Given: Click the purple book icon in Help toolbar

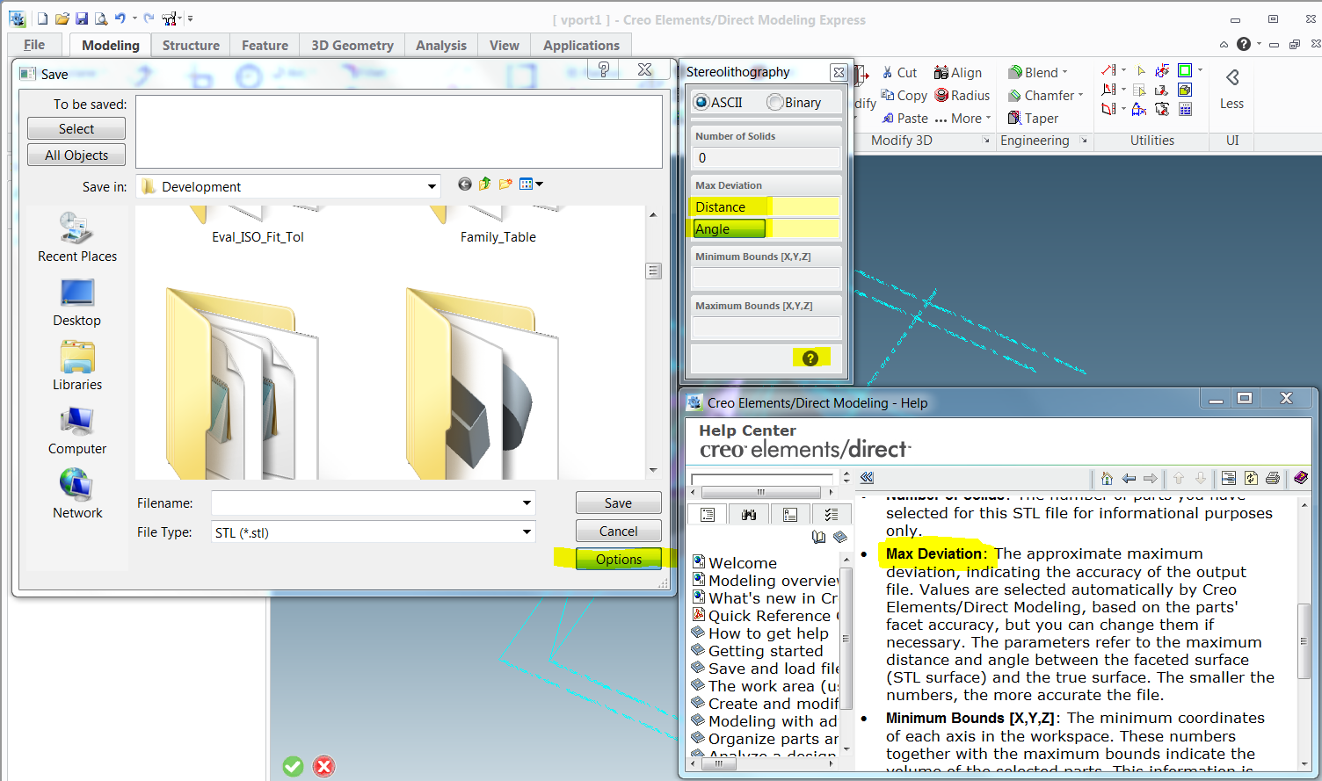Looking at the screenshot, I should (x=1301, y=478).
